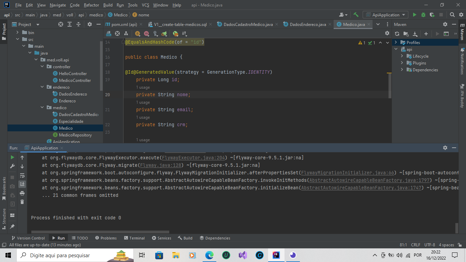
Task: Open Project panel options gear
Action: coord(90,24)
